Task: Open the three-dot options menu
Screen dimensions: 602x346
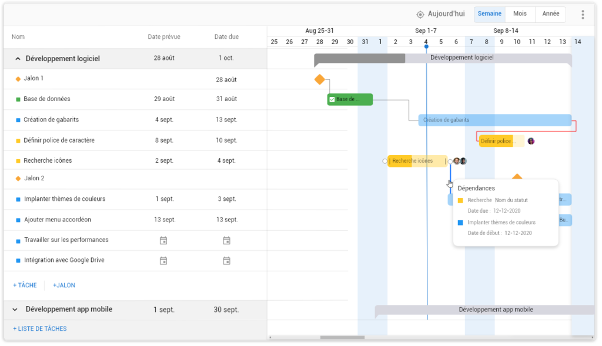Action: click(x=583, y=15)
